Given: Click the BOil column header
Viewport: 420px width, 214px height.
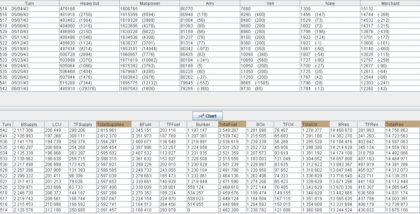Looking at the screenshot, I should click(x=260, y=124).
